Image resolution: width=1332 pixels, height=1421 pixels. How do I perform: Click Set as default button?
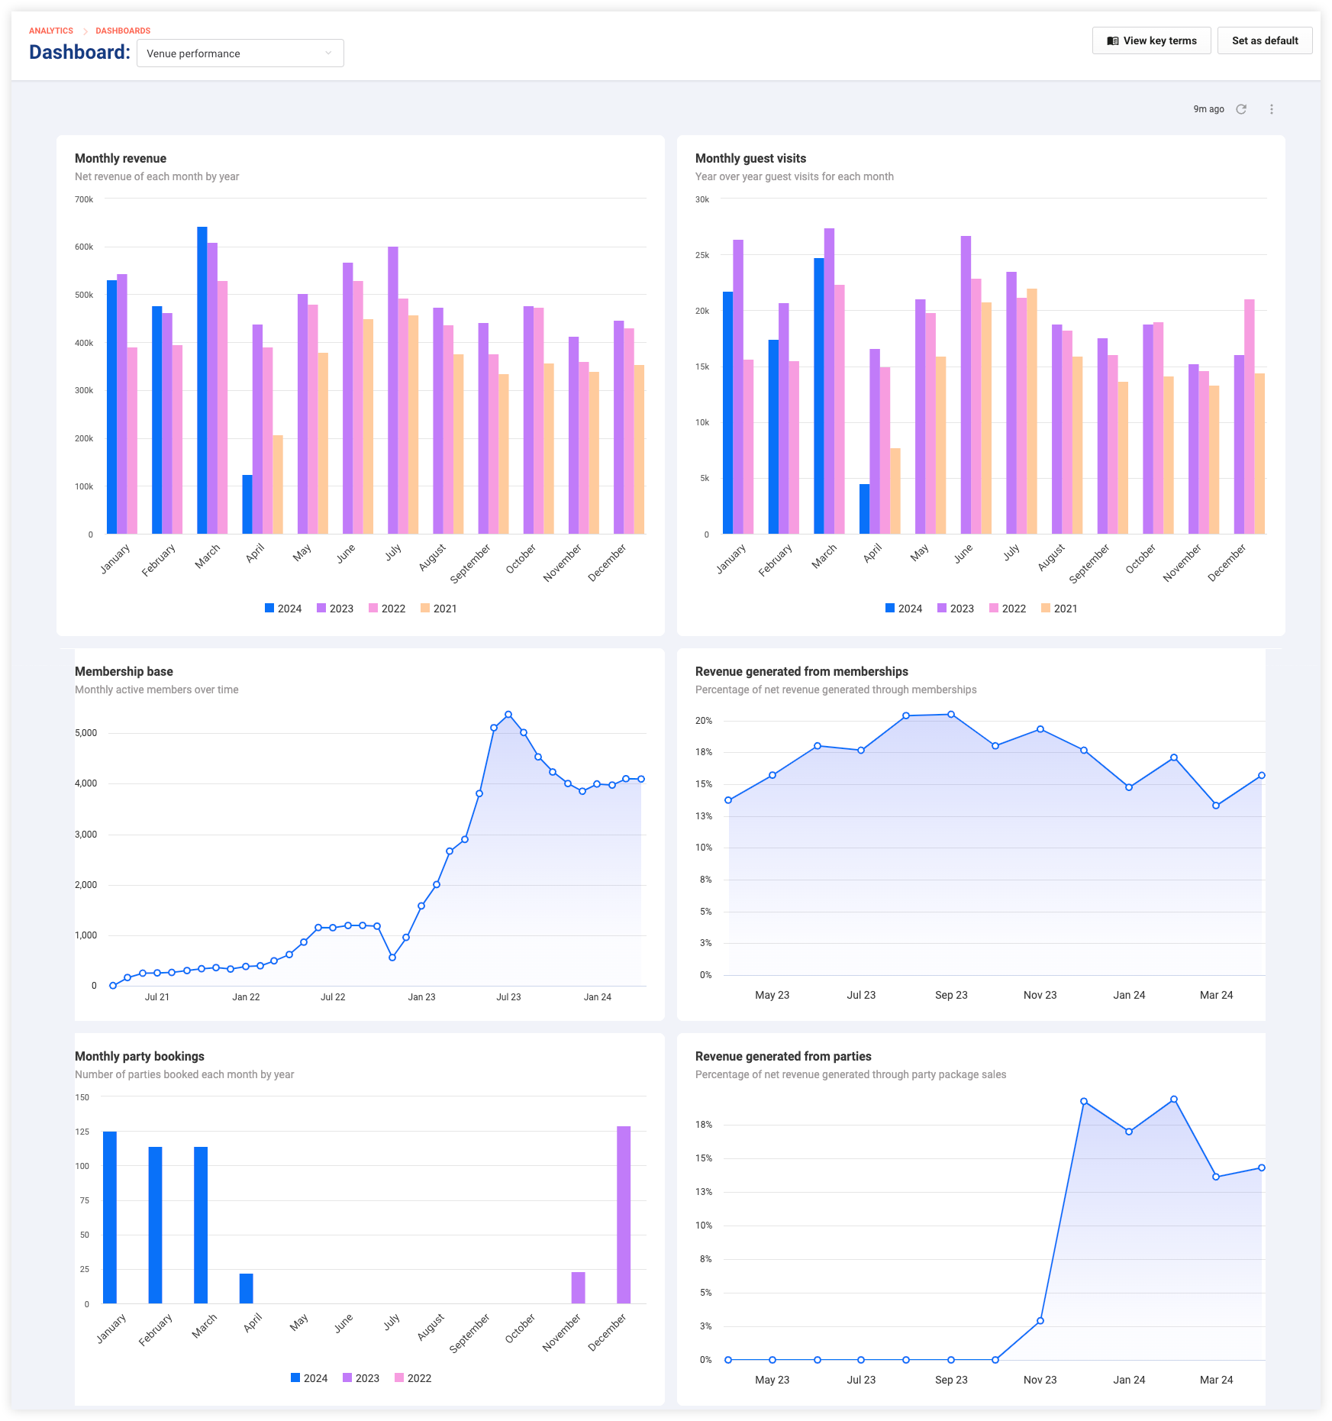pos(1265,40)
